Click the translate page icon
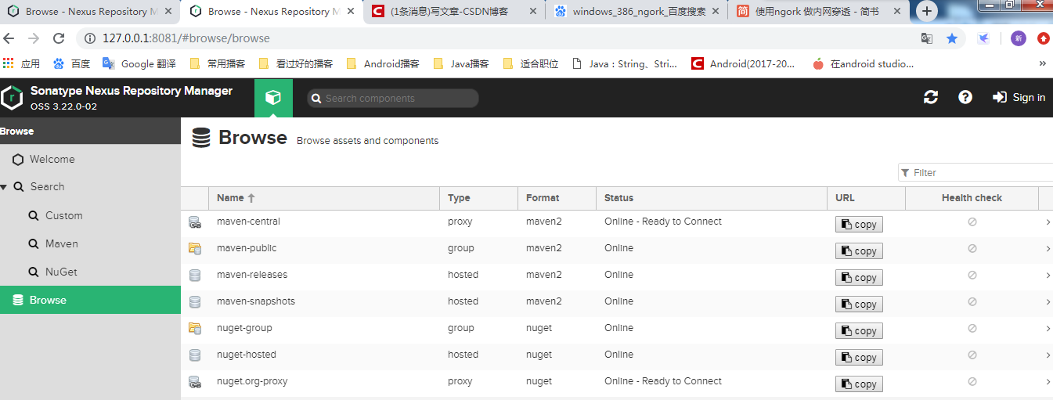 pos(927,38)
